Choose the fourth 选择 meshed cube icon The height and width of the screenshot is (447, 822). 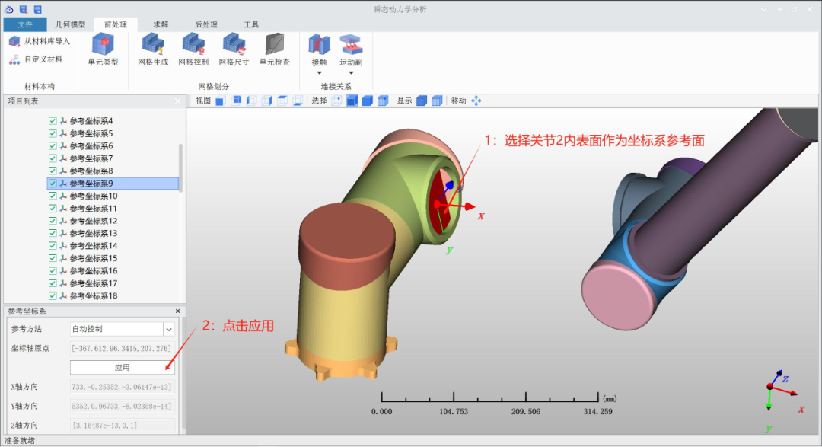(383, 101)
